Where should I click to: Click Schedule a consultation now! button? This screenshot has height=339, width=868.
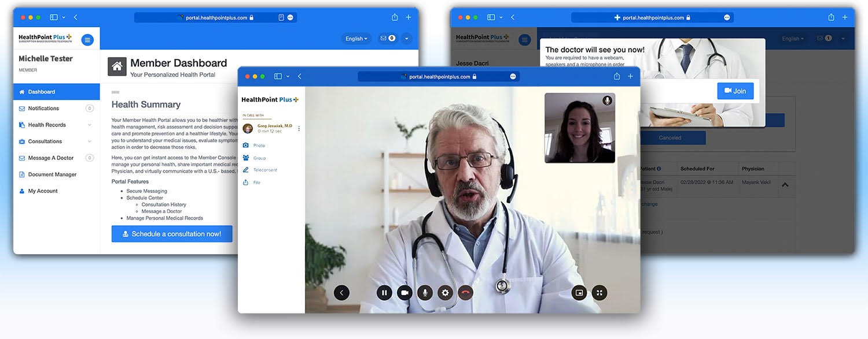[172, 234]
